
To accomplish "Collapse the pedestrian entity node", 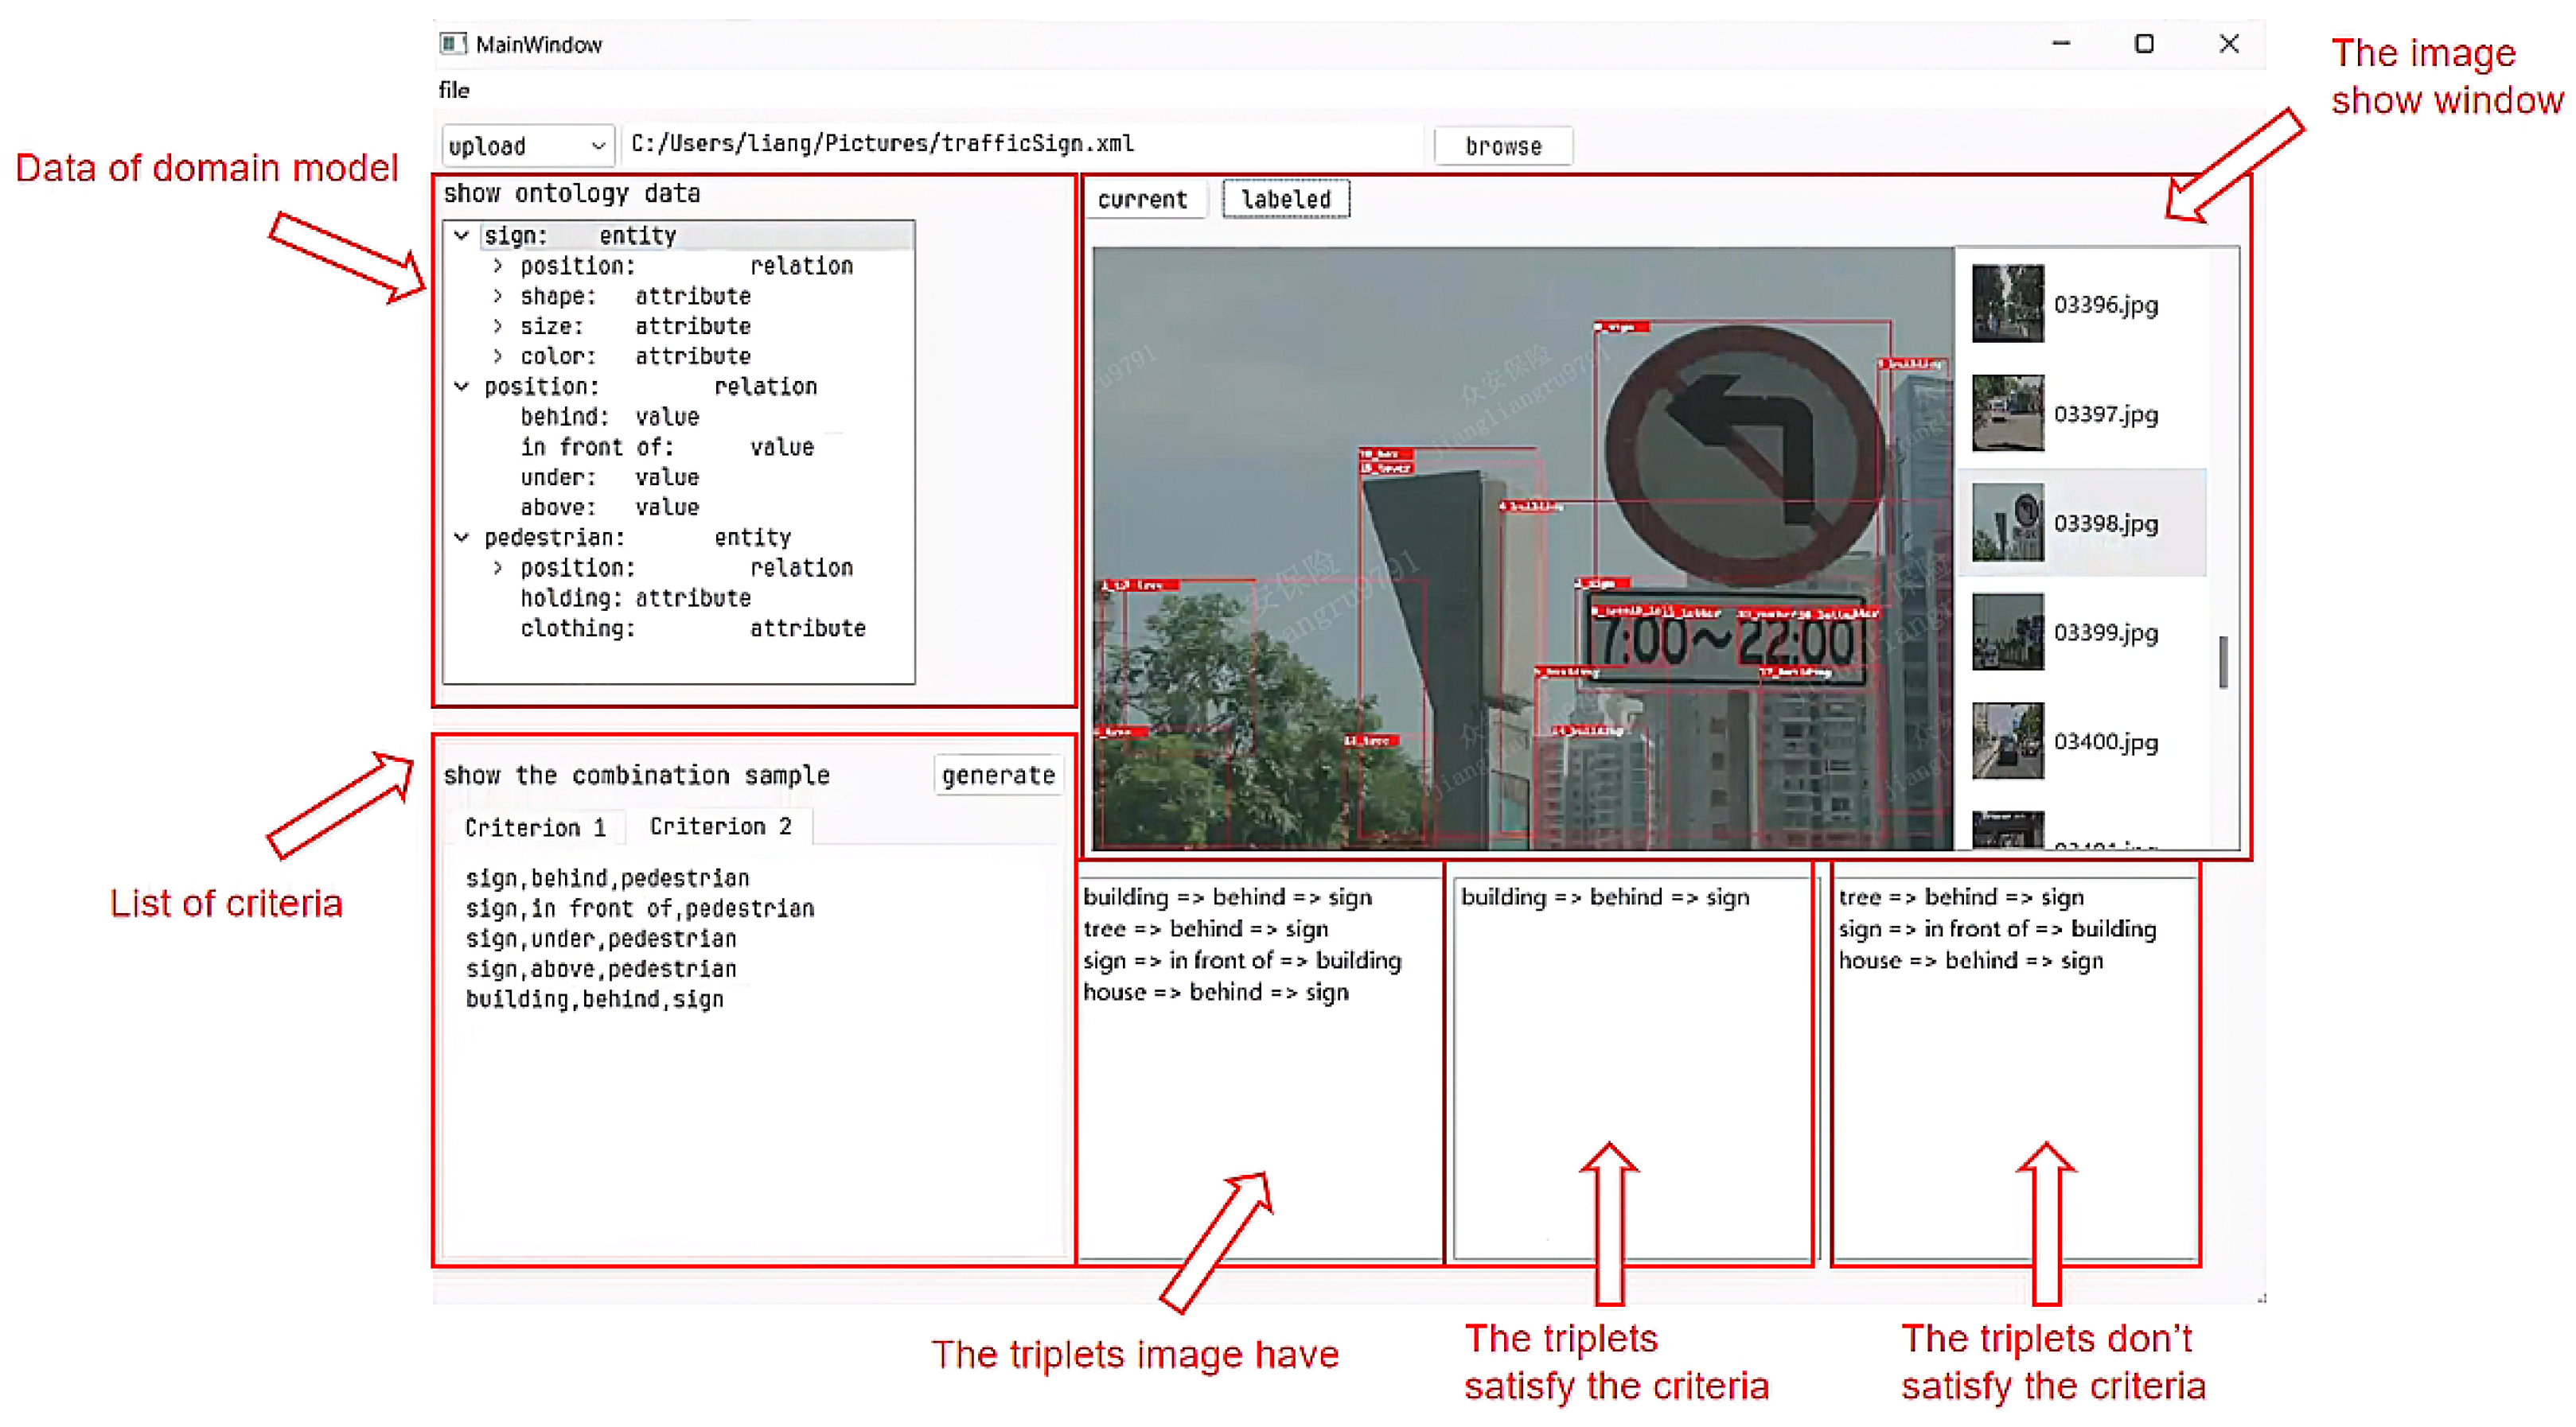I will tap(462, 538).
